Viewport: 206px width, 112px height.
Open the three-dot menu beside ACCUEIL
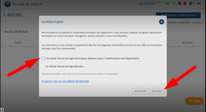click(x=4, y=15)
